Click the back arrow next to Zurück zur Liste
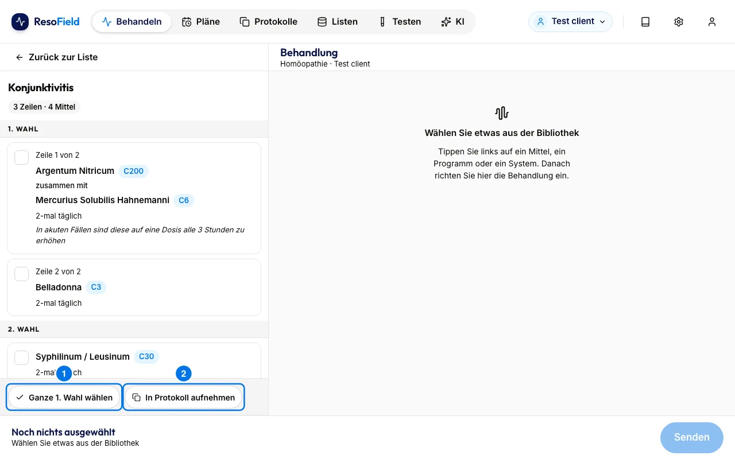 pyautogui.click(x=20, y=57)
